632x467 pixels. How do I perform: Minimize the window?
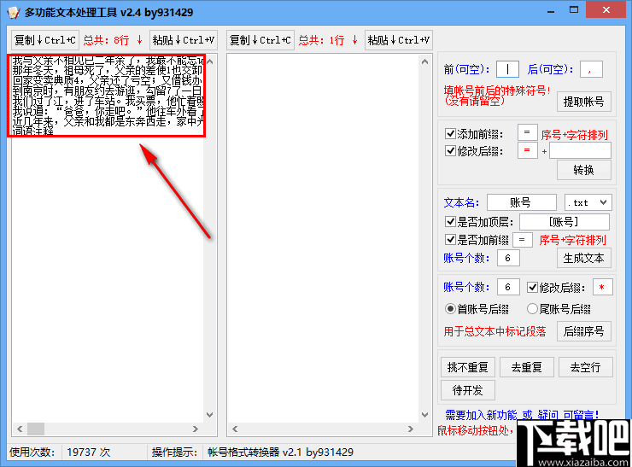(x=551, y=11)
